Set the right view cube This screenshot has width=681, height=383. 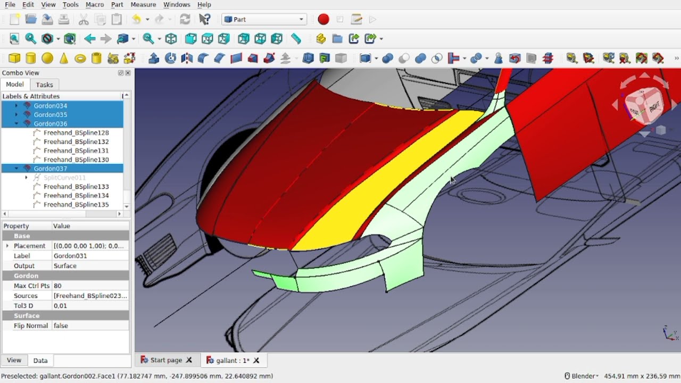coord(224,38)
